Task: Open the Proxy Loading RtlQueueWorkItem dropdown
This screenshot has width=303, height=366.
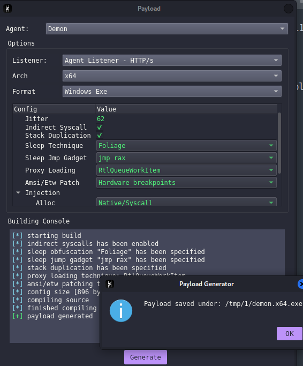Action: 186,170
